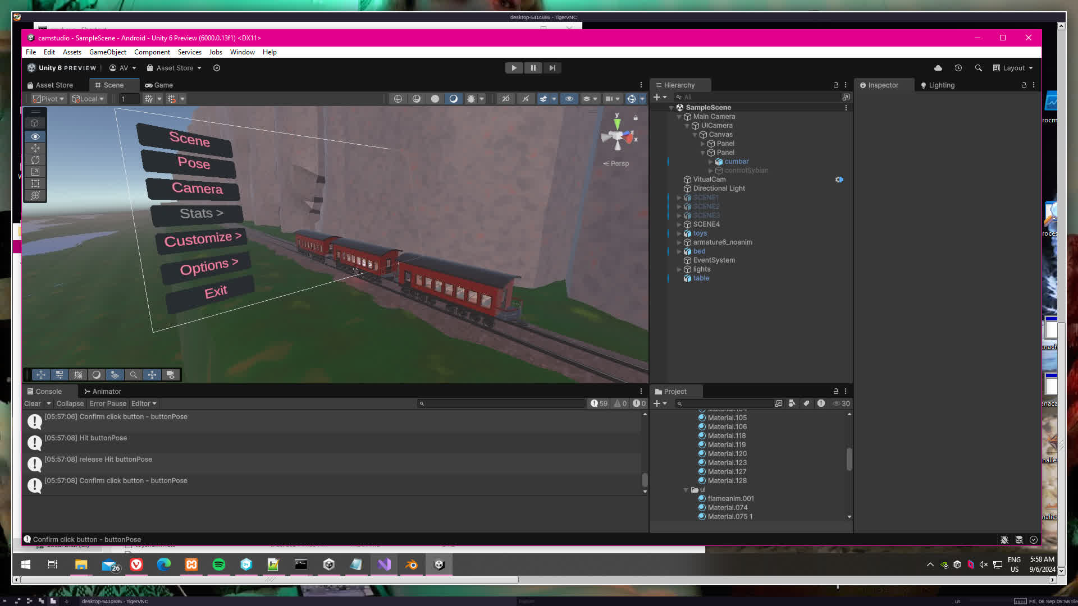
Task: Select the Rect tool in scene toolbar
Action: 35,183
